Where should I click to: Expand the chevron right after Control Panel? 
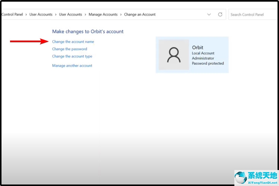tap(26, 15)
